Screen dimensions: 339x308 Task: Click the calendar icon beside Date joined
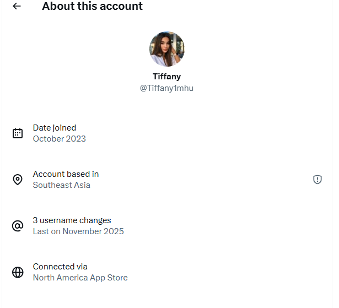coord(18,133)
